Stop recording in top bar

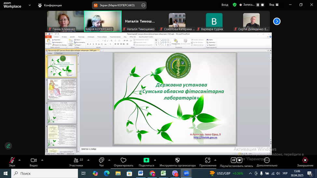(262, 5)
